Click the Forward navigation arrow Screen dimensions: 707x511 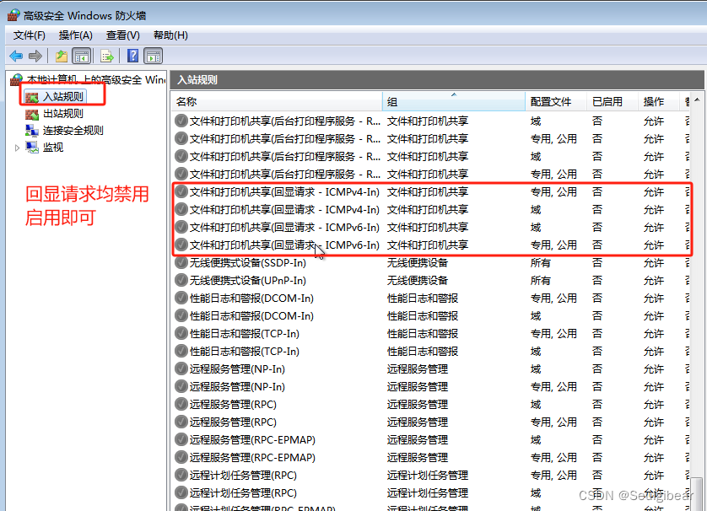[x=34, y=56]
